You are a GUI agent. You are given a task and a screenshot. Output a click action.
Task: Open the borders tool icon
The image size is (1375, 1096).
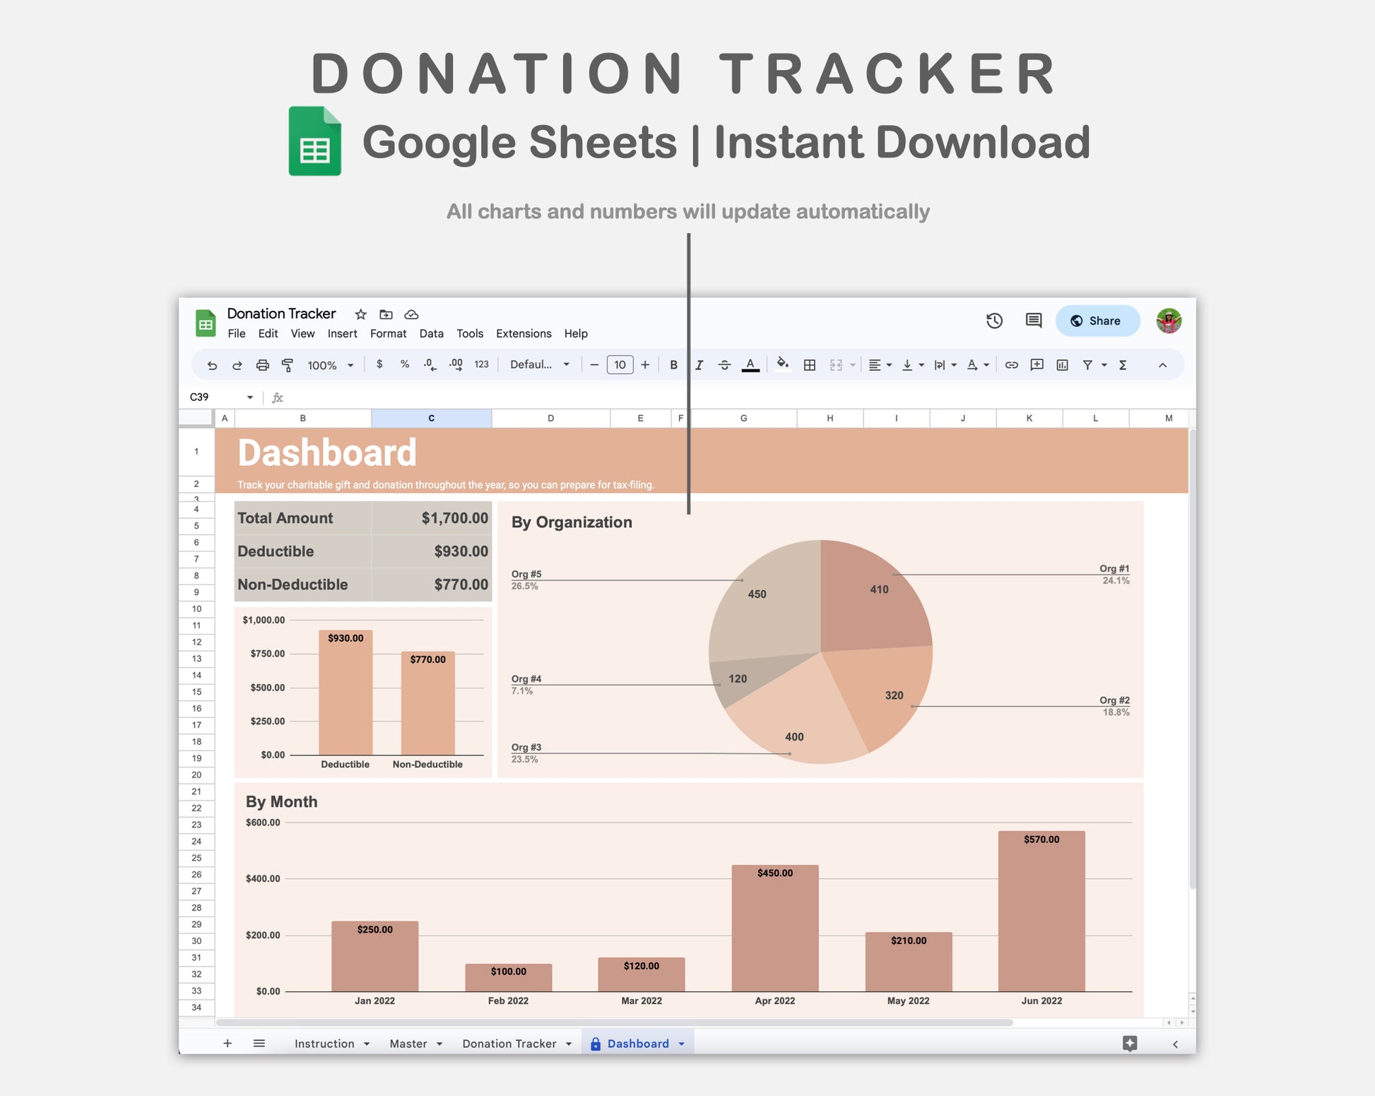(x=810, y=365)
